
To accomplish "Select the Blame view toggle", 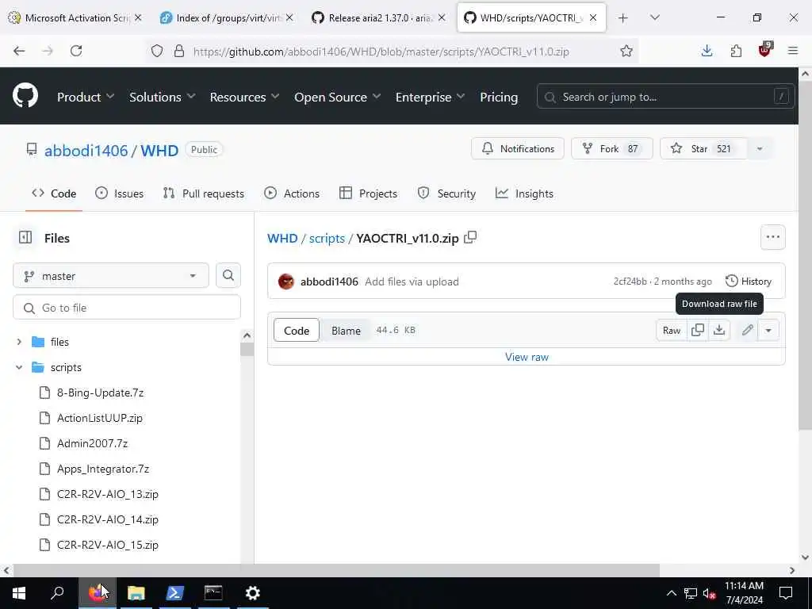I will pos(346,331).
